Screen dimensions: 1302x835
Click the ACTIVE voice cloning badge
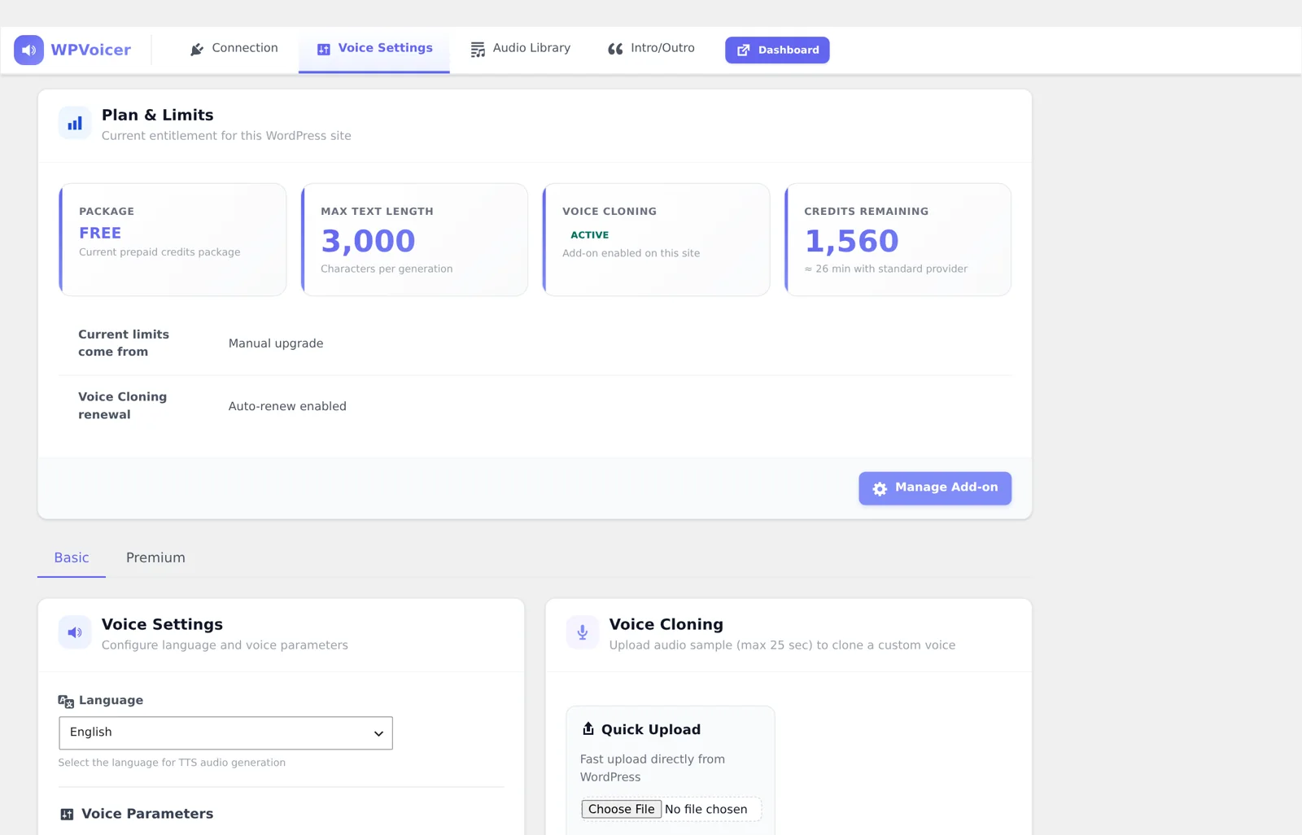coord(589,235)
